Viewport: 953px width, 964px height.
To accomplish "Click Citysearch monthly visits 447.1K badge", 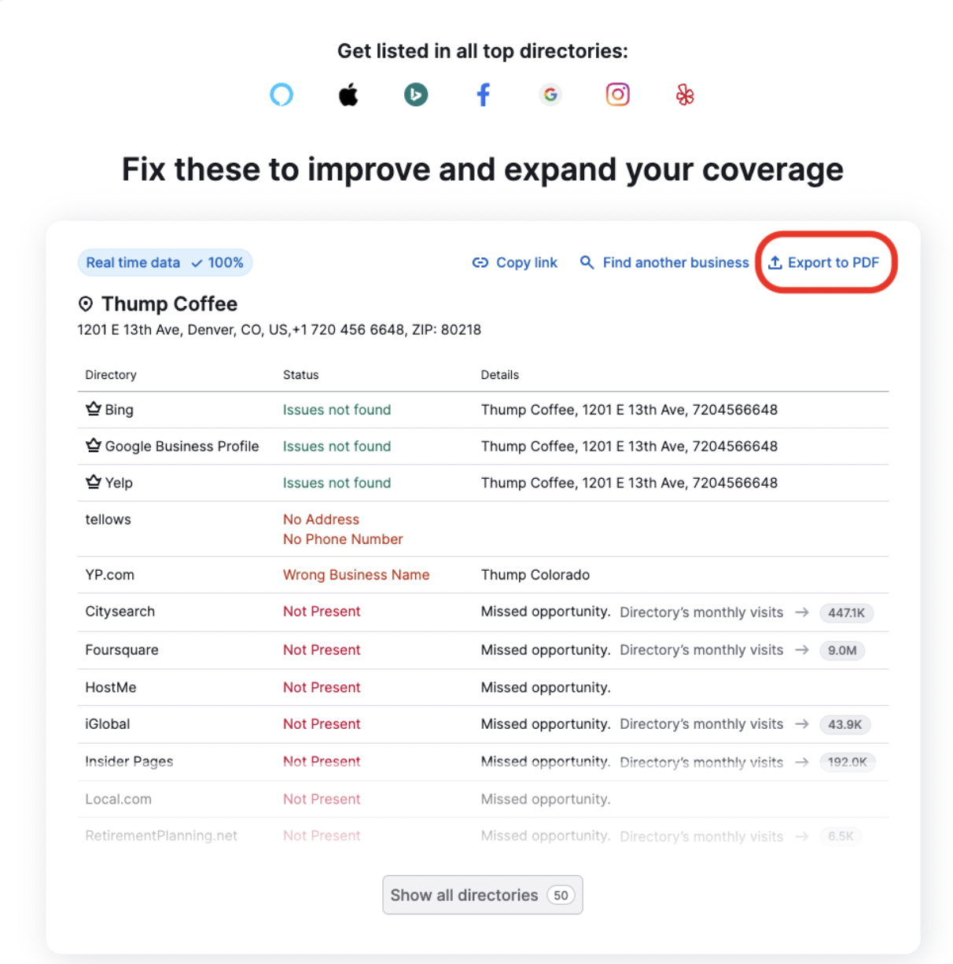I will pos(846,613).
